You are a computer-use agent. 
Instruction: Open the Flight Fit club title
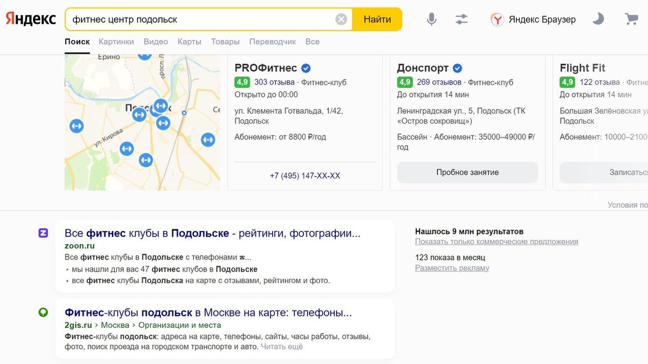582,68
